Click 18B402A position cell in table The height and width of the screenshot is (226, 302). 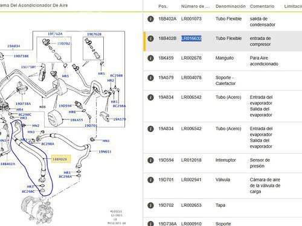tap(167, 19)
